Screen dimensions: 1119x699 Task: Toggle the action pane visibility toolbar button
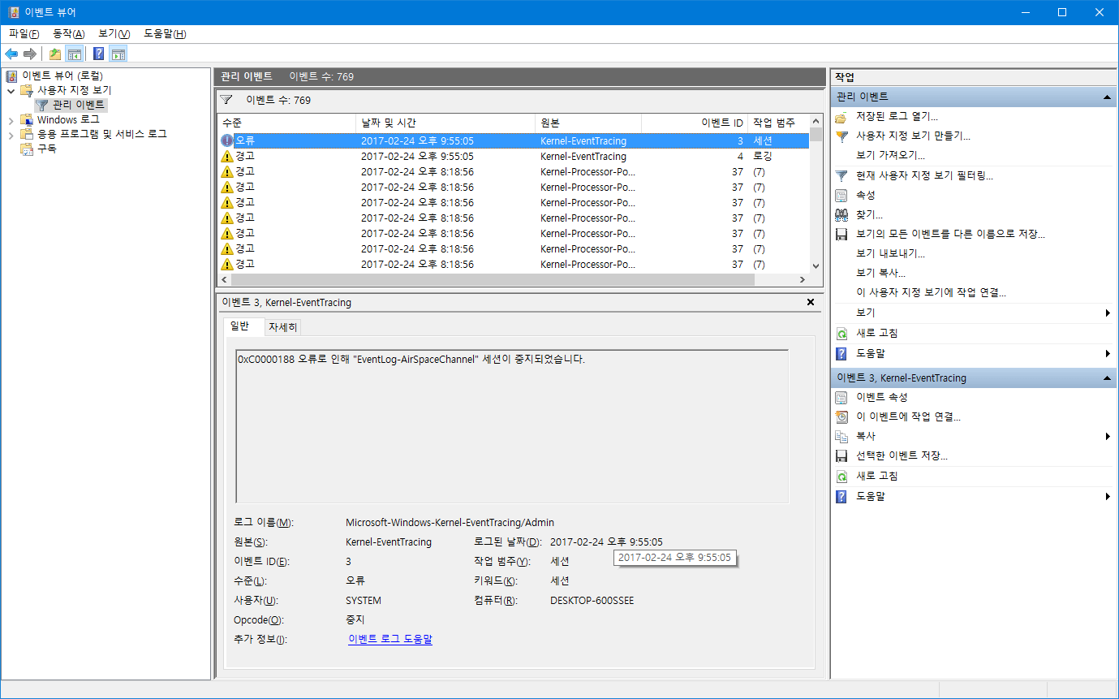118,54
